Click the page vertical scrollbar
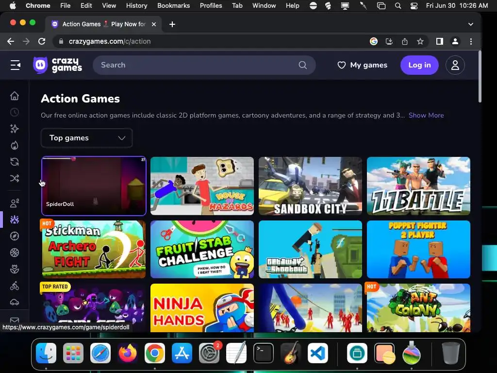 (480, 77)
